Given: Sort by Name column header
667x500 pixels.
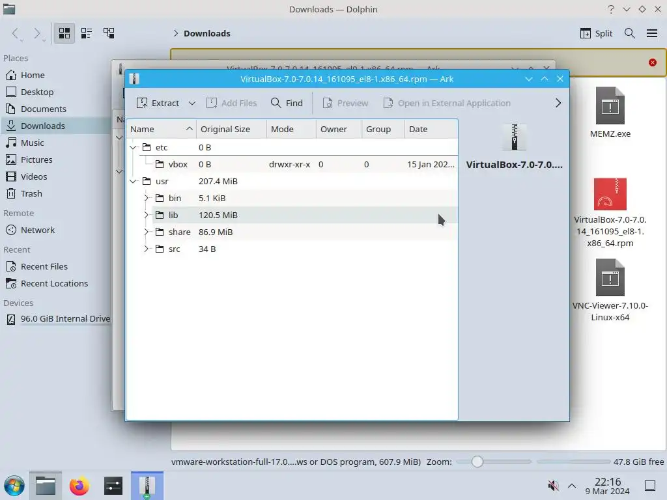Looking at the screenshot, I should pos(162,130).
